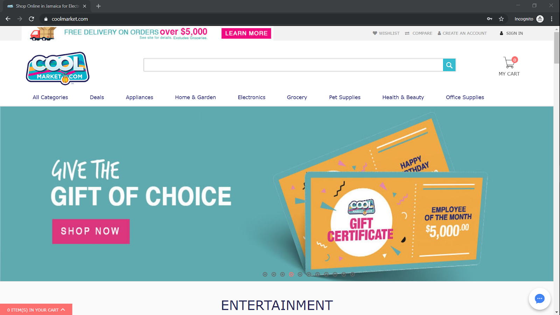Open the Electronics menu

pyautogui.click(x=252, y=97)
